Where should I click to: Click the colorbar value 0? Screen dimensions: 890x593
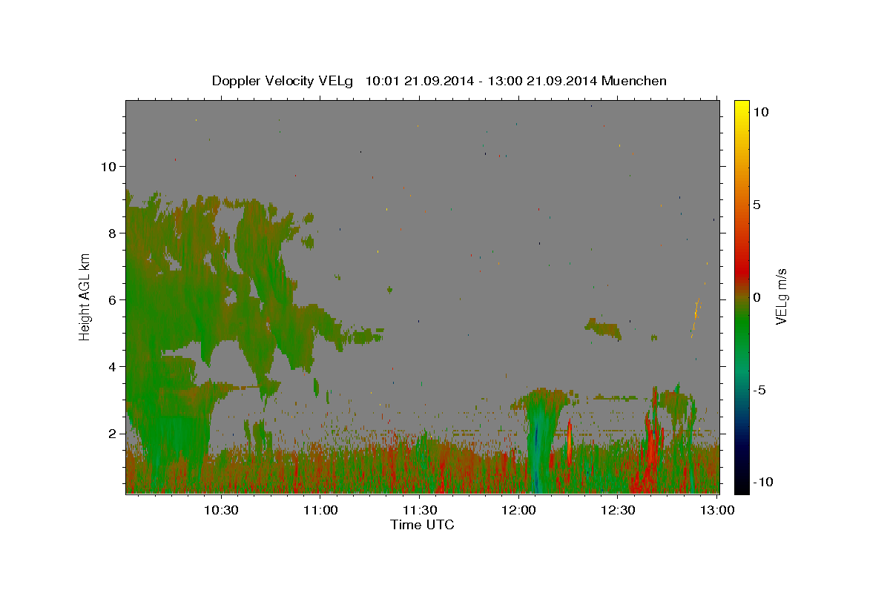756,297
